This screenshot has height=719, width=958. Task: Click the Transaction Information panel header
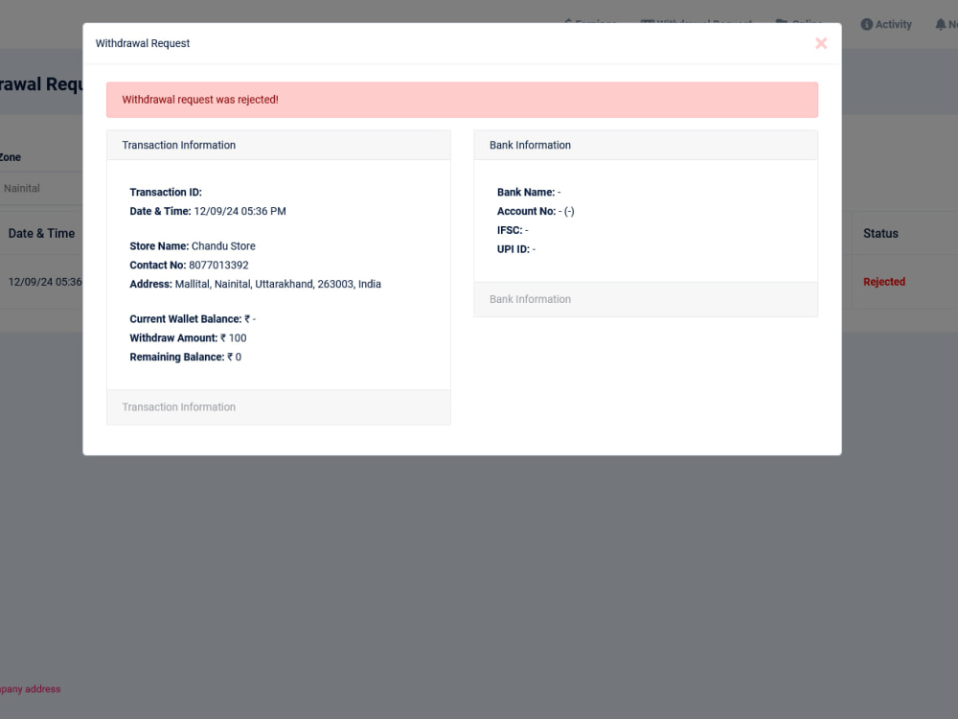[279, 145]
